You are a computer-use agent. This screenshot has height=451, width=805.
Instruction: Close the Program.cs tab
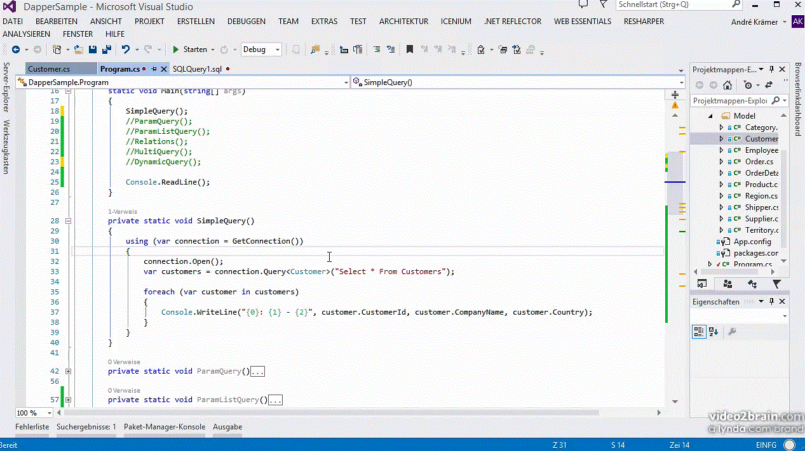click(164, 69)
